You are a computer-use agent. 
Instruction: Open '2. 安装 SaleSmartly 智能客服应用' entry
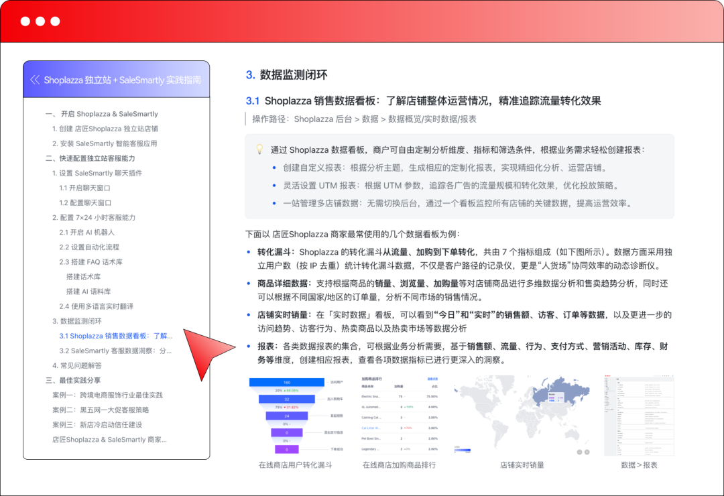pyautogui.click(x=105, y=143)
